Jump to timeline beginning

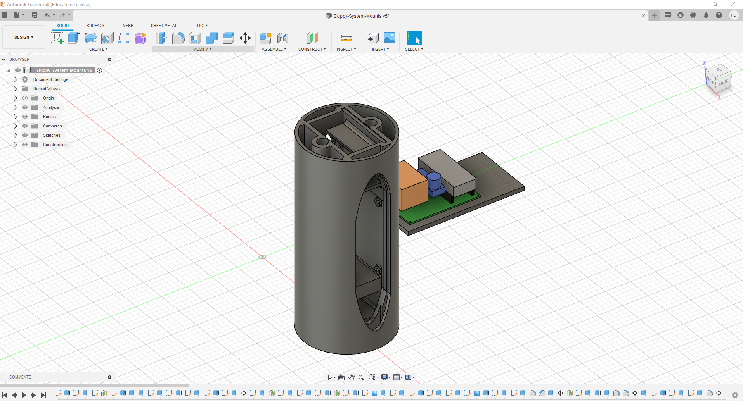tap(5, 395)
